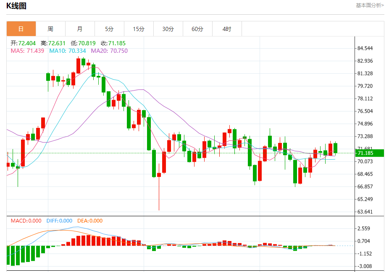Click the 79.720 axis value

click(365, 86)
